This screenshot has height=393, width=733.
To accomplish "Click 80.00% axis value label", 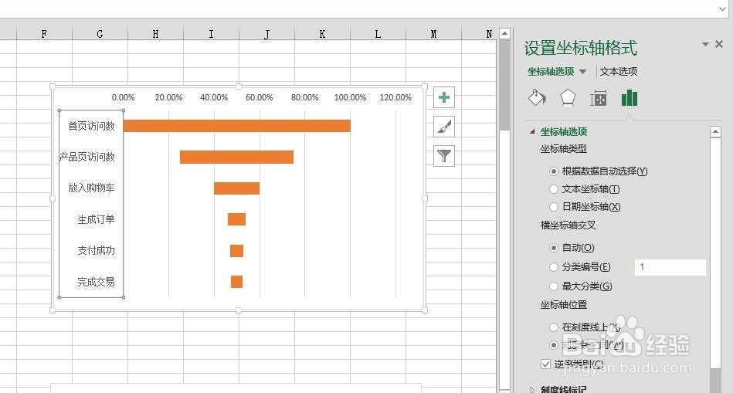I will pyautogui.click(x=305, y=97).
